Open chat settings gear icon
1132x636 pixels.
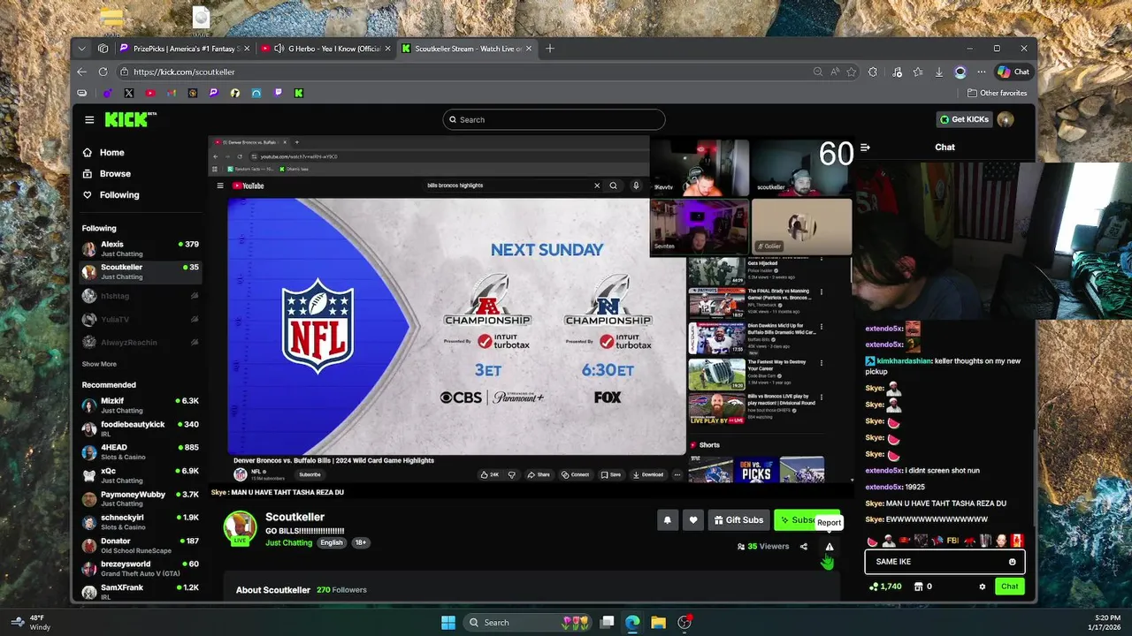(982, 587)
